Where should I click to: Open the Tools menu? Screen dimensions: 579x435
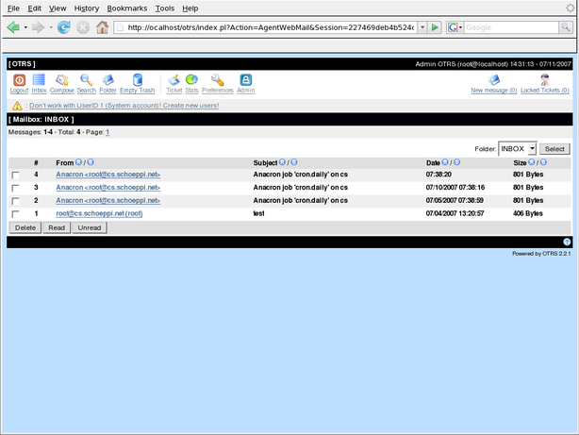(x=165, y=8)
